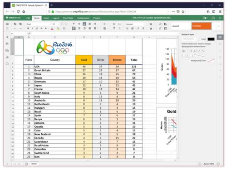Toggle the strikethrough formatting button
Screen dimensions: 227x169
pyautogui.click(x=41, y=29)
